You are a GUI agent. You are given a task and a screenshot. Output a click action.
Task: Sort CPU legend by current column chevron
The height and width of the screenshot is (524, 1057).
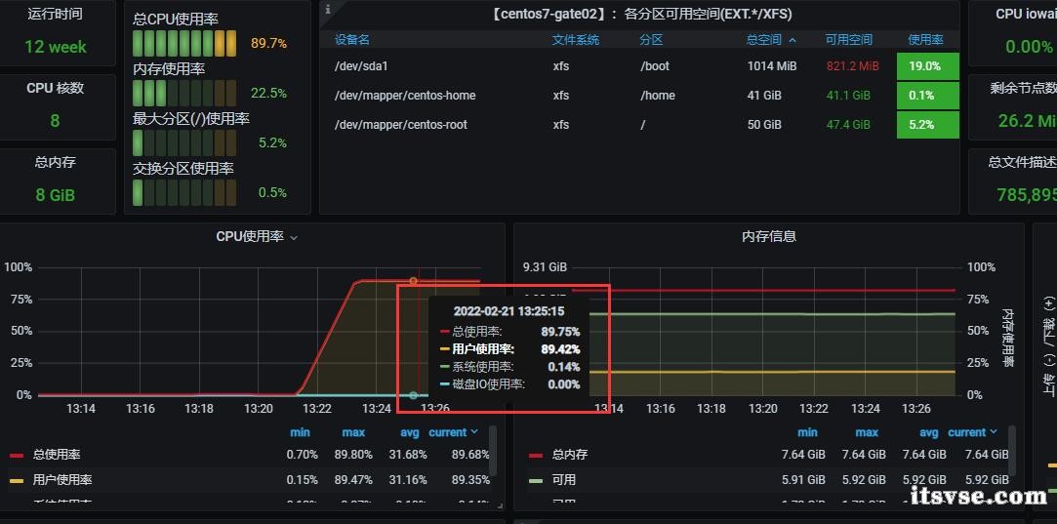[474, 432]
